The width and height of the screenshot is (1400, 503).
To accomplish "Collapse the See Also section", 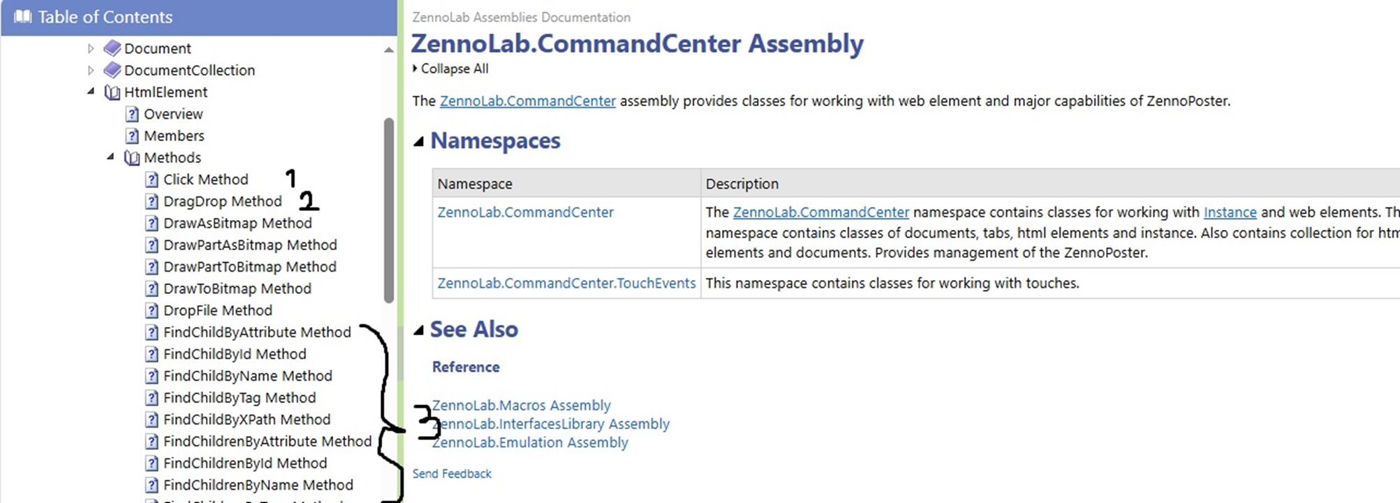I will pyautogui.click(x=419, y=330).
